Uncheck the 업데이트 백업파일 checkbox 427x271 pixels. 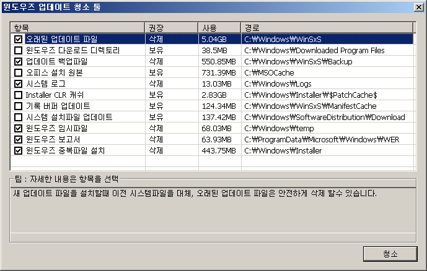pyautogui.click(x=18, y=61)
